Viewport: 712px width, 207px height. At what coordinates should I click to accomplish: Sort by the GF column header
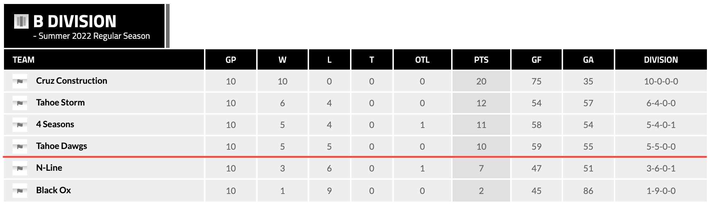536,60
